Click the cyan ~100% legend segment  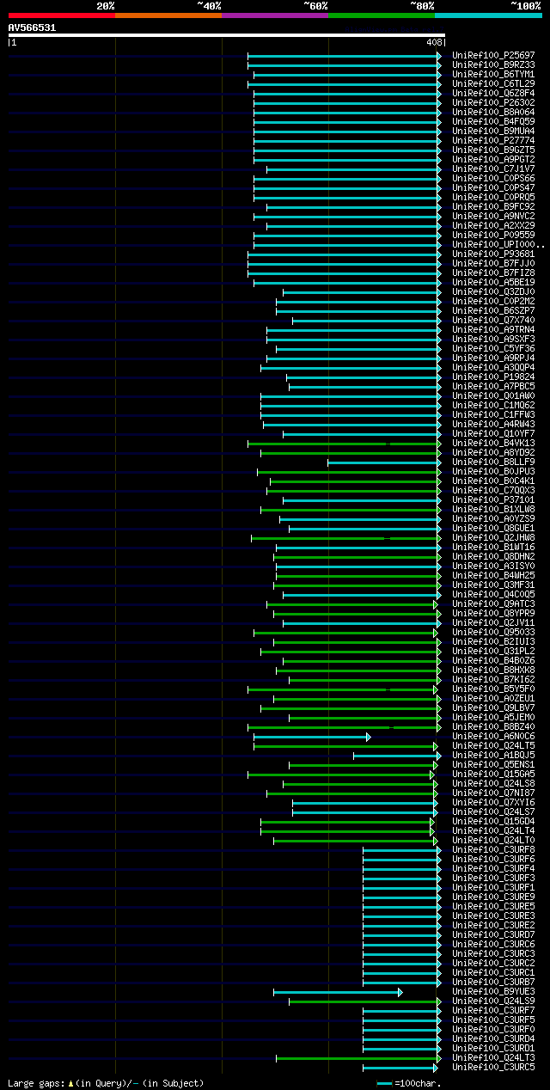point(488,15)
